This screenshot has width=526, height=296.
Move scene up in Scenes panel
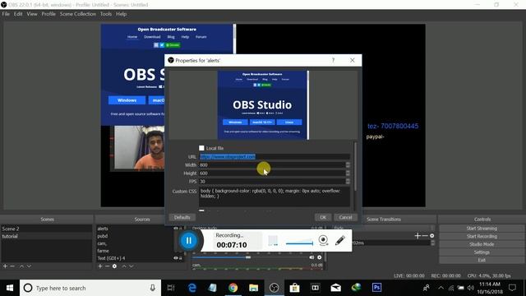[21, 266]
